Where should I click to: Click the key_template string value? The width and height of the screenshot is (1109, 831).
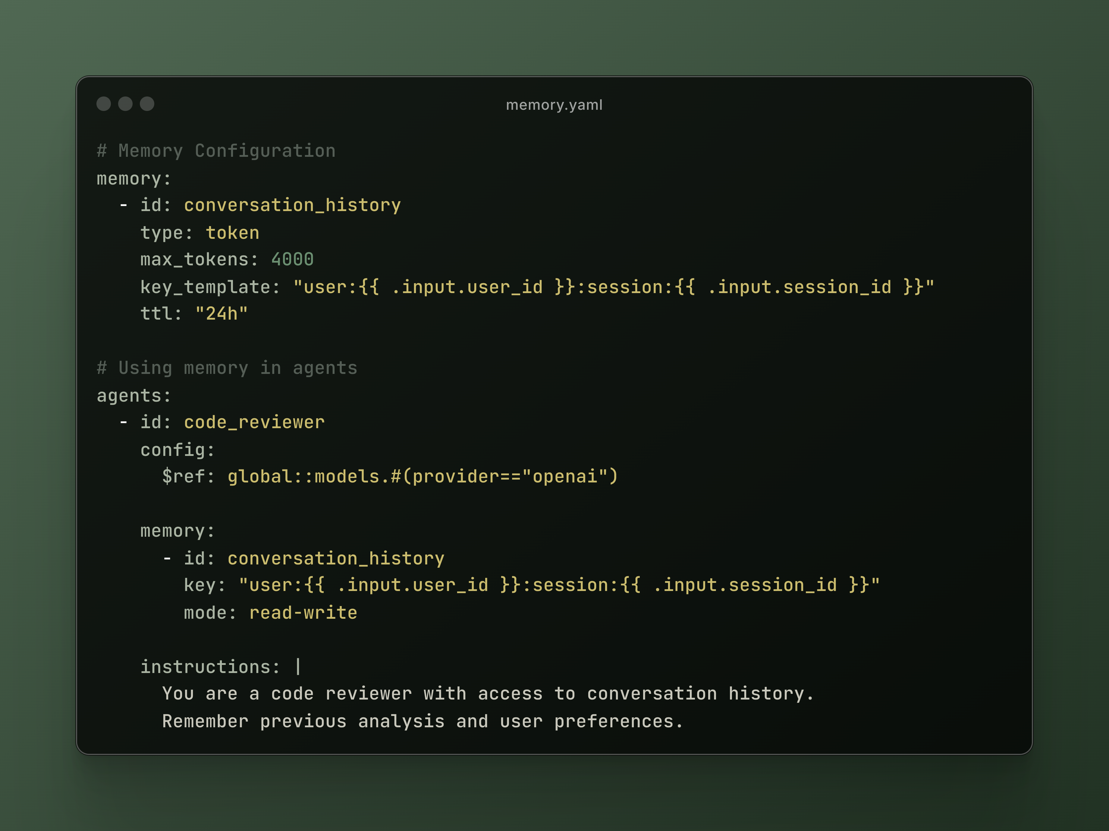614,287
